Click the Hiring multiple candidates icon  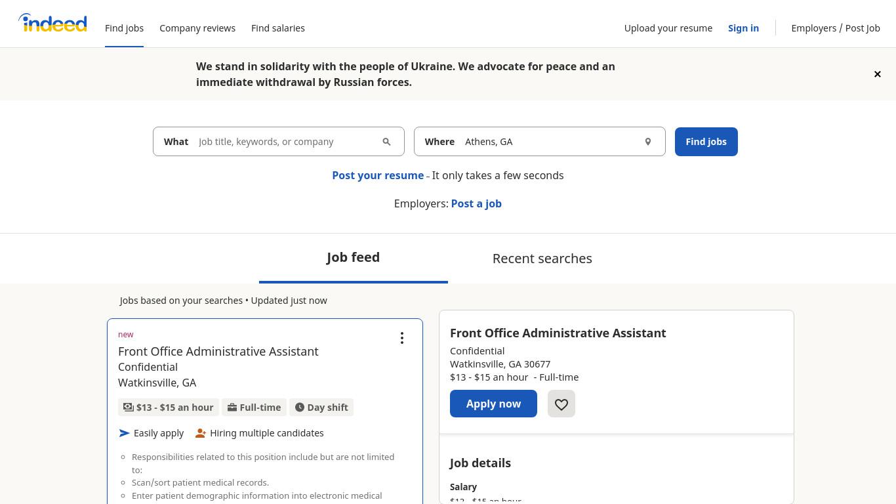click(201, 433)
